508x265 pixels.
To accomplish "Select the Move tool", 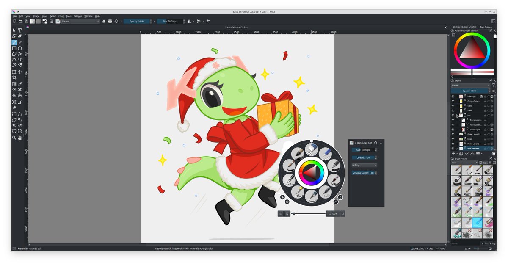I will click(20, 72).
